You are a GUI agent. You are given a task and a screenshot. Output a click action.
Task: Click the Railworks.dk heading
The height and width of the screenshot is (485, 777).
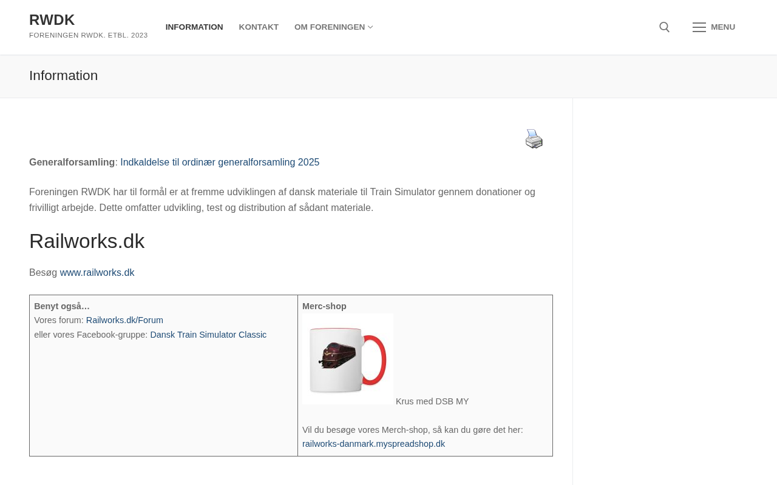pos(87,241)
